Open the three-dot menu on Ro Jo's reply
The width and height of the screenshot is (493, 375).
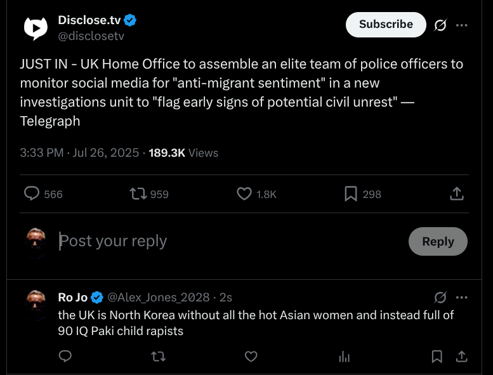[x=461, y=298]
